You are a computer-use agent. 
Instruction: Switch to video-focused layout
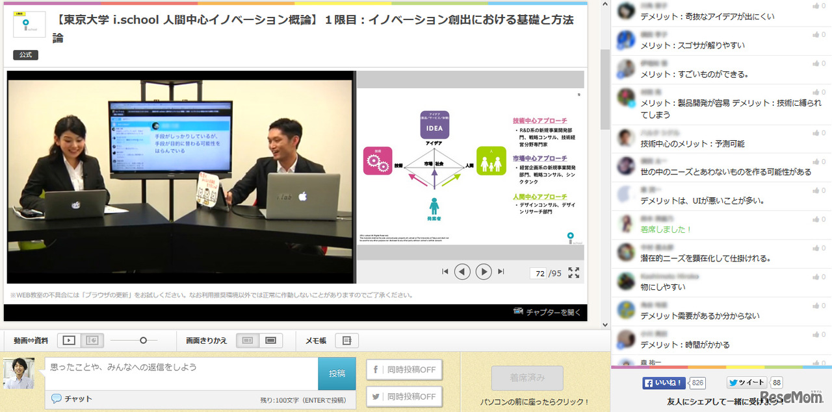[x=69, y=340]
